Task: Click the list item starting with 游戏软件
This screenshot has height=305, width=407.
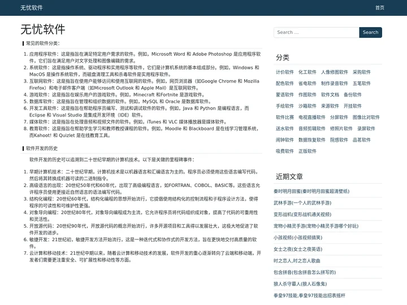Action: [x=118, y=95]
